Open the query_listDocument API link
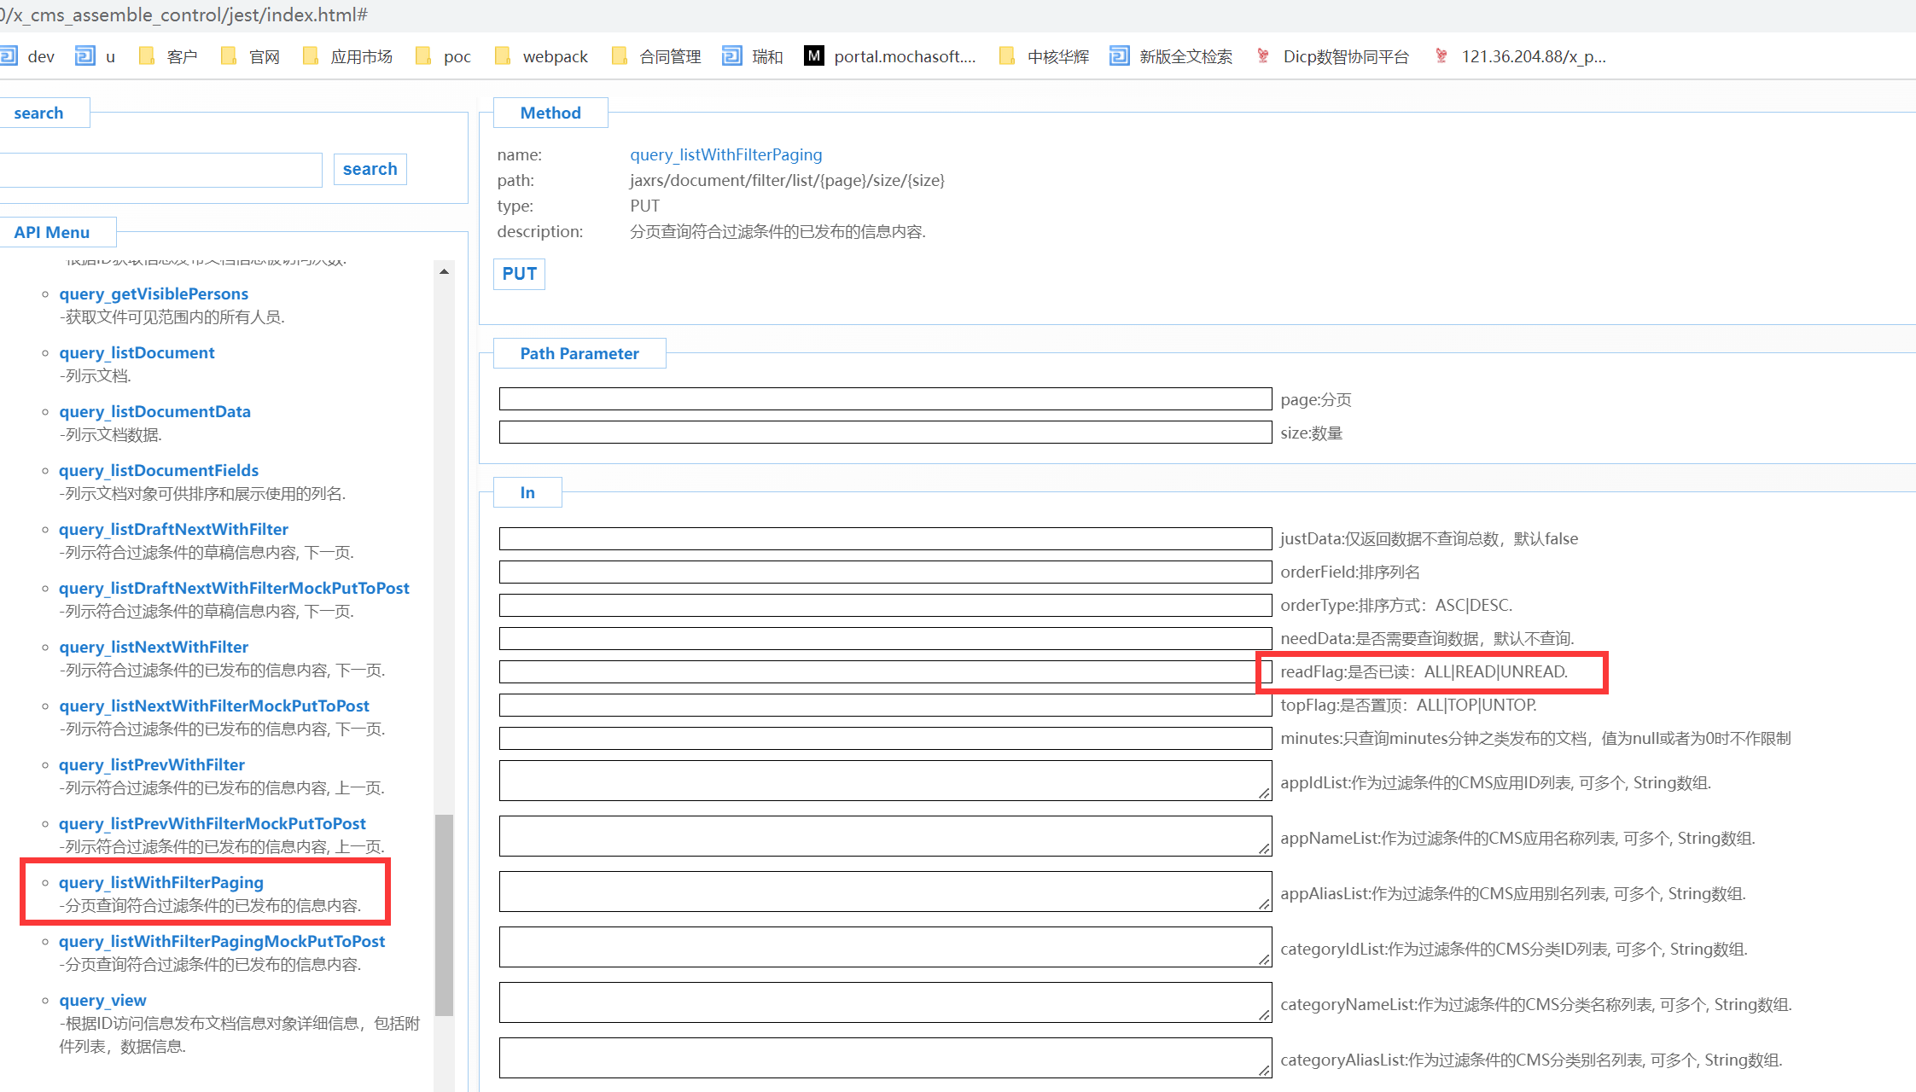 click(x=137, y=352)
